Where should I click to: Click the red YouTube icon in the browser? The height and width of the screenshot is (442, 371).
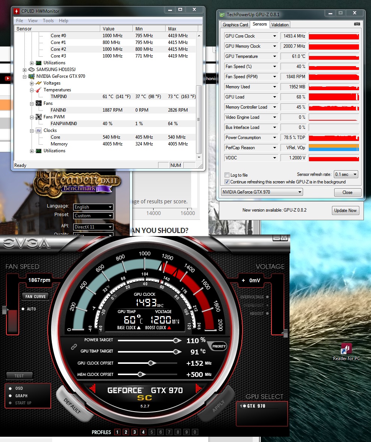(x=8, y=78)
